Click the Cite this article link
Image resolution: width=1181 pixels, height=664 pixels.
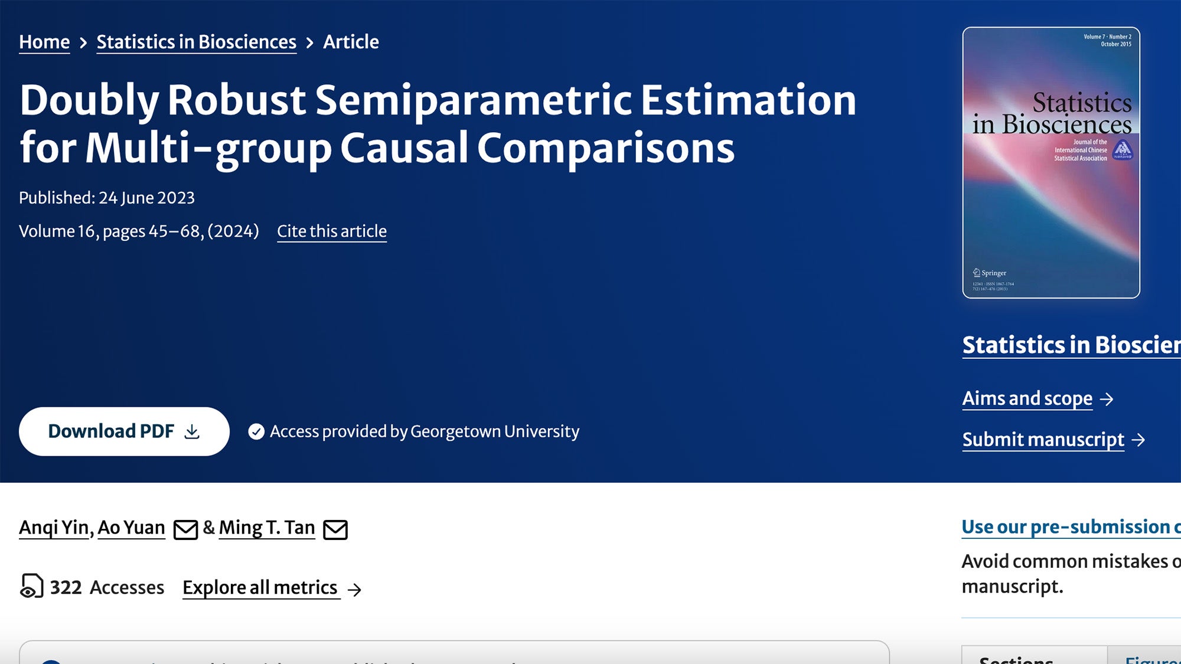pos(332,231)
